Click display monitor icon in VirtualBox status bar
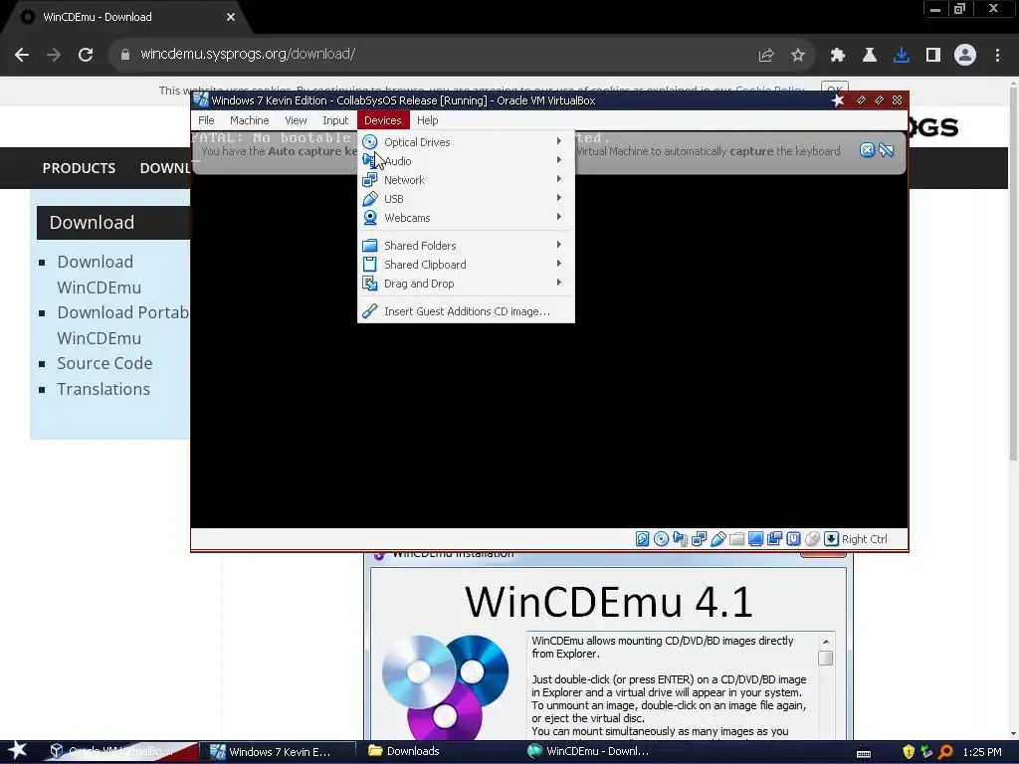The width and height of the screenshot is (1019, 764). [x=755, y=538]
